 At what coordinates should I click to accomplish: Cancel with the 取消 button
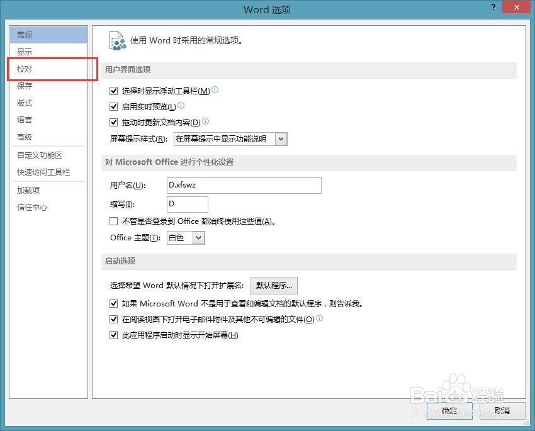click(502, 410)
